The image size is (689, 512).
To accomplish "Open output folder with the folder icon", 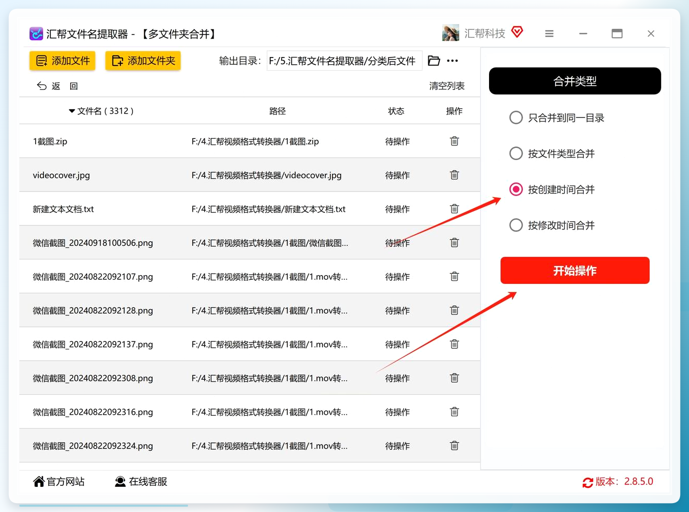I will coord(434,61).
